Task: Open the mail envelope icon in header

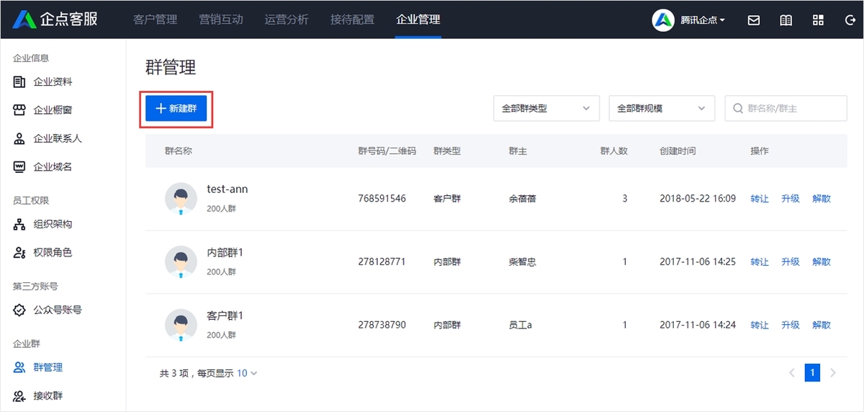Action: pos(754,20)
